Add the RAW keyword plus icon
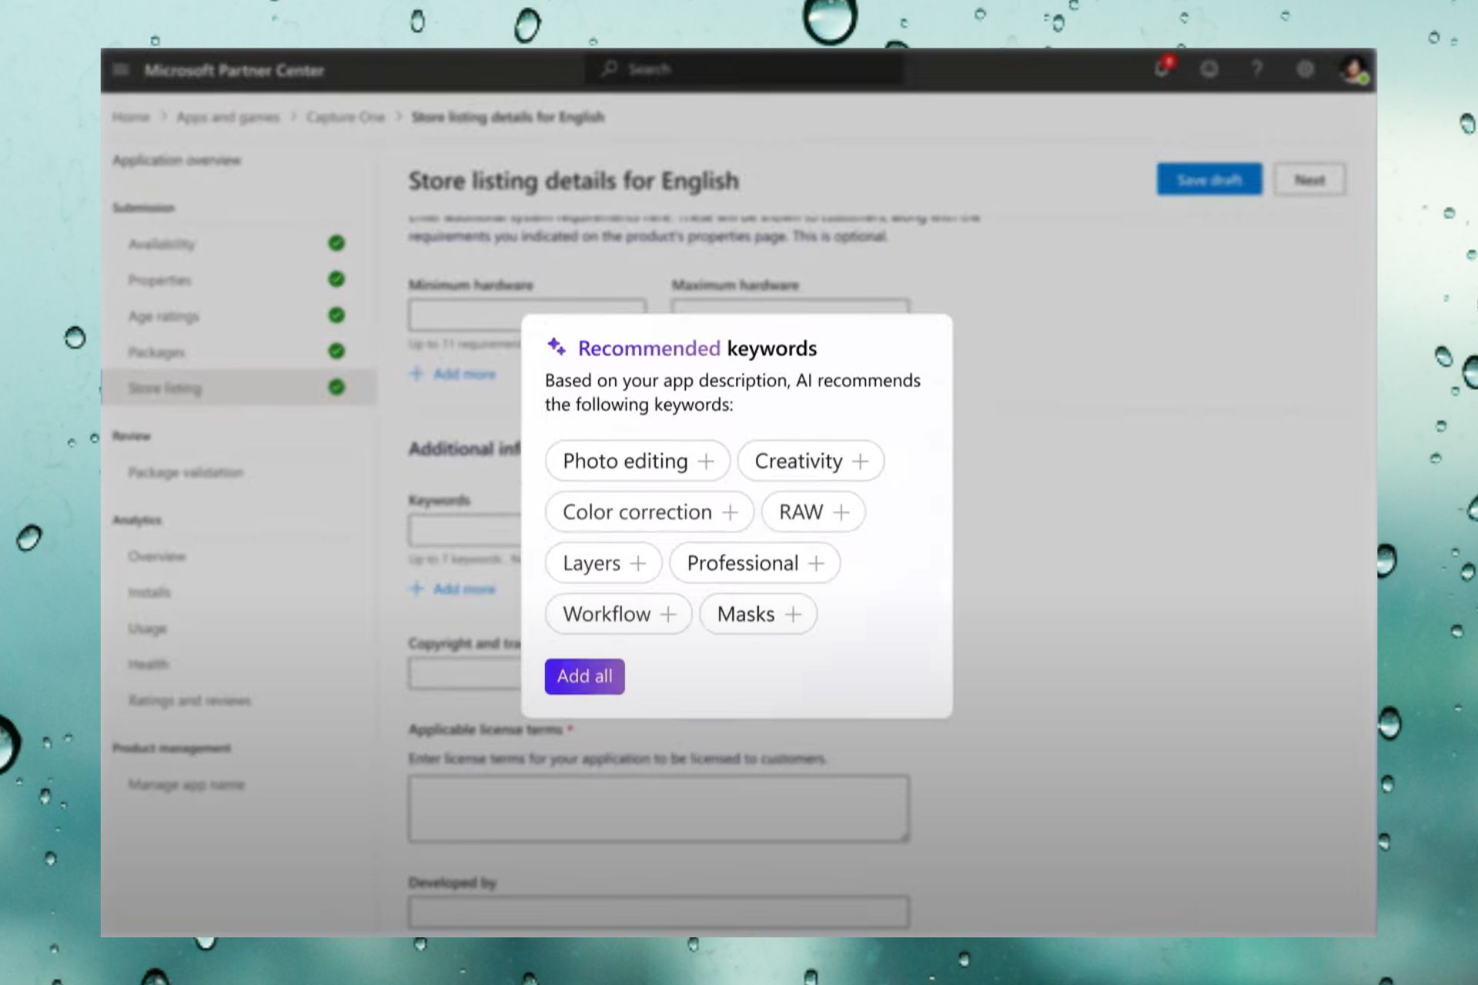The image size is (1478, 985). click(841, 513)
